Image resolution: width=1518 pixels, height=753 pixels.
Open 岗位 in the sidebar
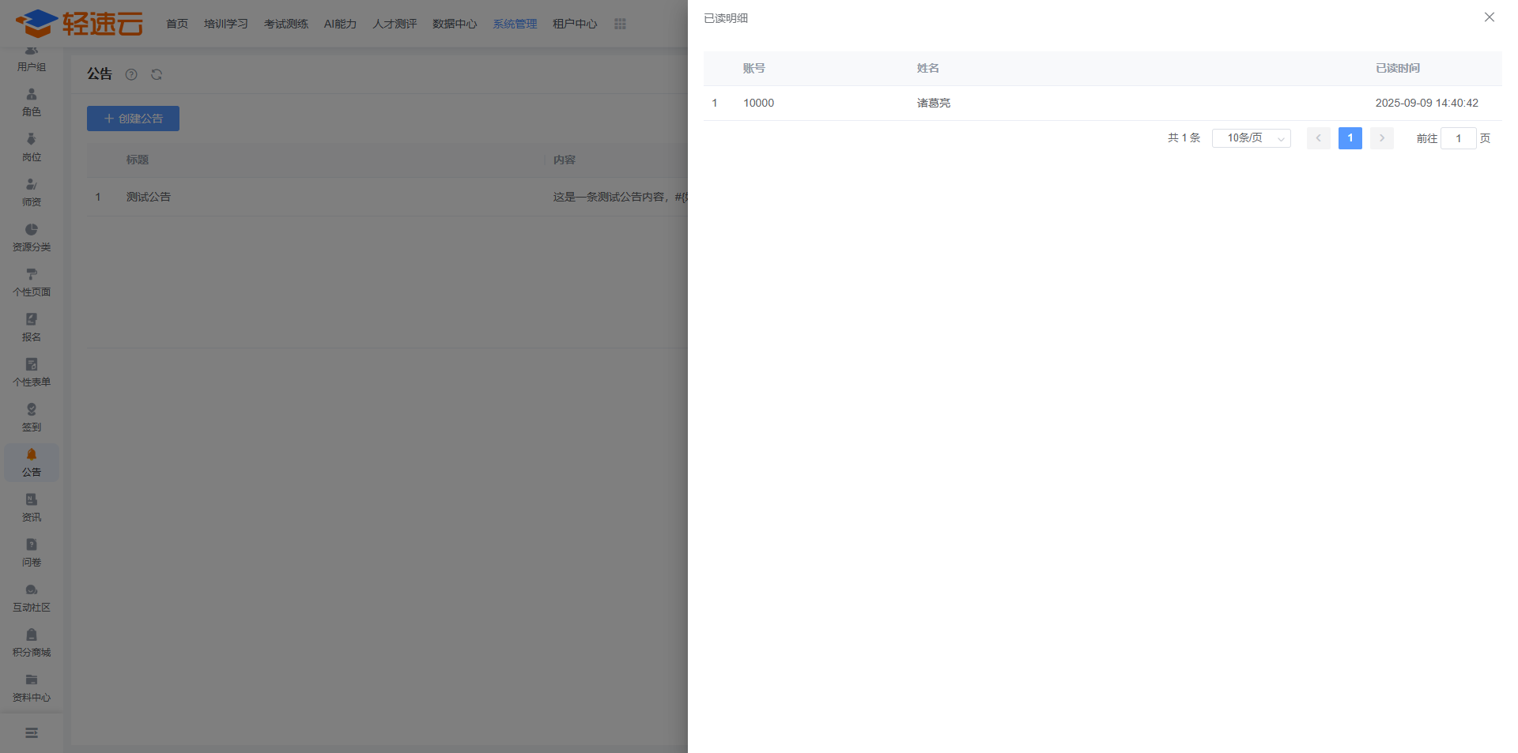coord(32,147)
